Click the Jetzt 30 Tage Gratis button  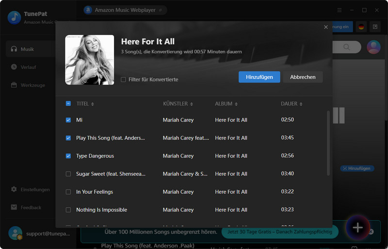pos(280,232)
